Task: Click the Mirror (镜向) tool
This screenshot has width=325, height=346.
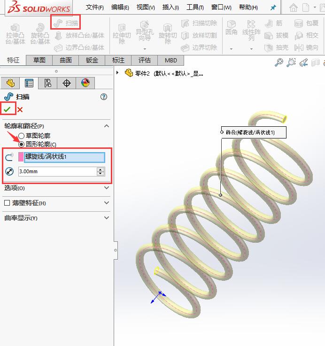Action: pyautogui.click(x=307, y=47)
